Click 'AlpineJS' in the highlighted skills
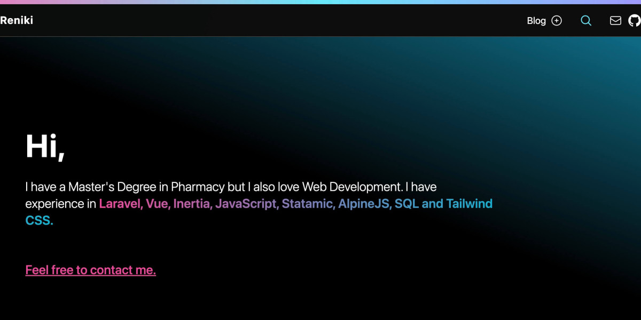The height and width of the screenshot is (320, 641). [365, 204]
